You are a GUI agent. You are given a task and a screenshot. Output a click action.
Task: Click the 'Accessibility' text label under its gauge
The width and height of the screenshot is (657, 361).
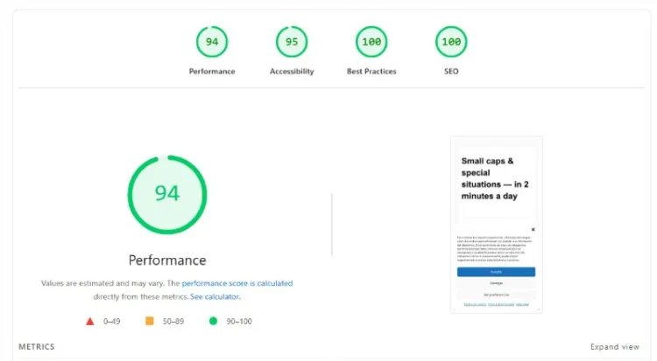point(292,71)
